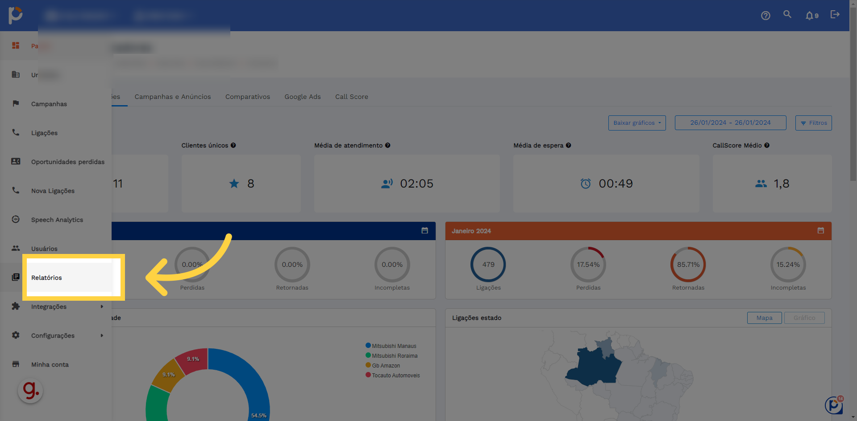Screen dimensions: 857x421
Task: Click the Configurações gear icon
Action: [x=16, y=335]
